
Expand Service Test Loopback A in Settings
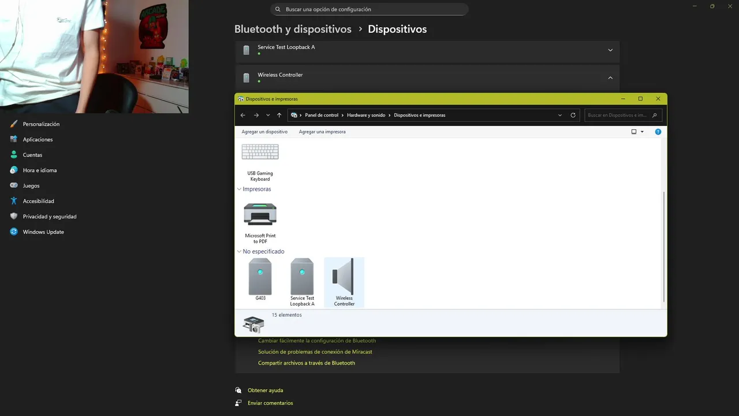610,50
